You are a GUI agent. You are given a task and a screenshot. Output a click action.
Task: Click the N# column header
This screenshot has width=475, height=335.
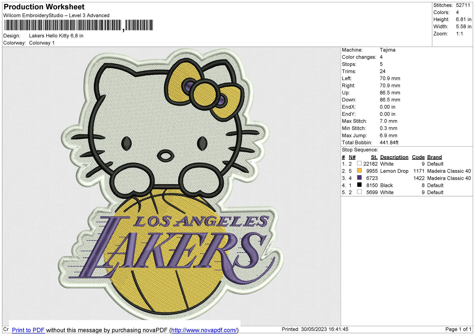[352, 157]
